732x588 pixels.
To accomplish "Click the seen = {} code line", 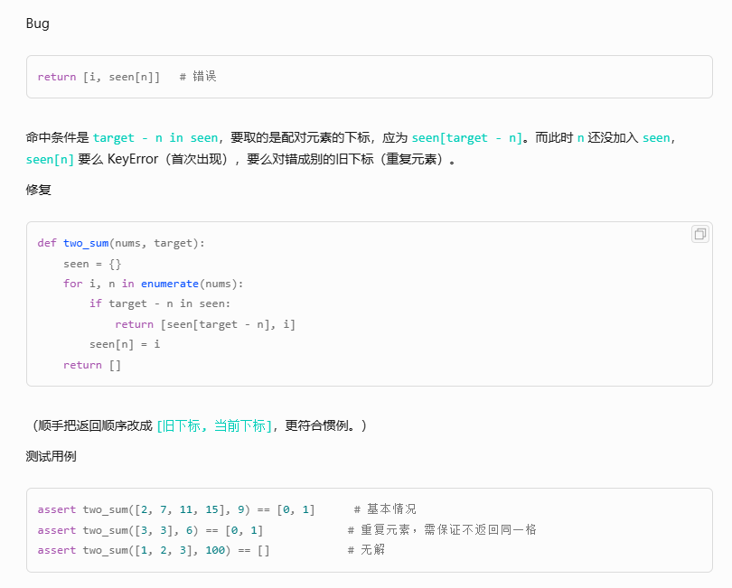I will click(92, 264).
